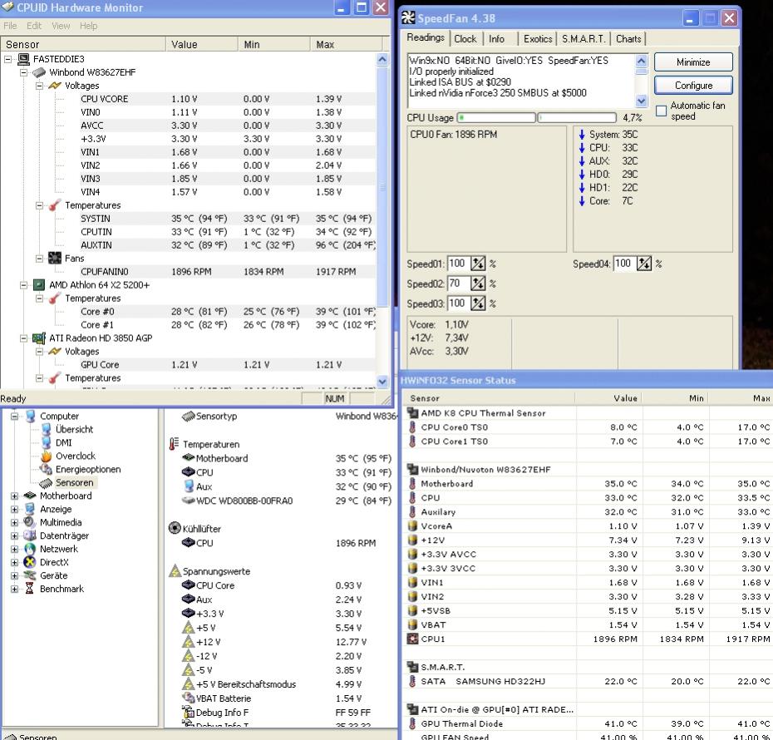Expand the Multimedia node in the sidebar tree

point(14,523)
